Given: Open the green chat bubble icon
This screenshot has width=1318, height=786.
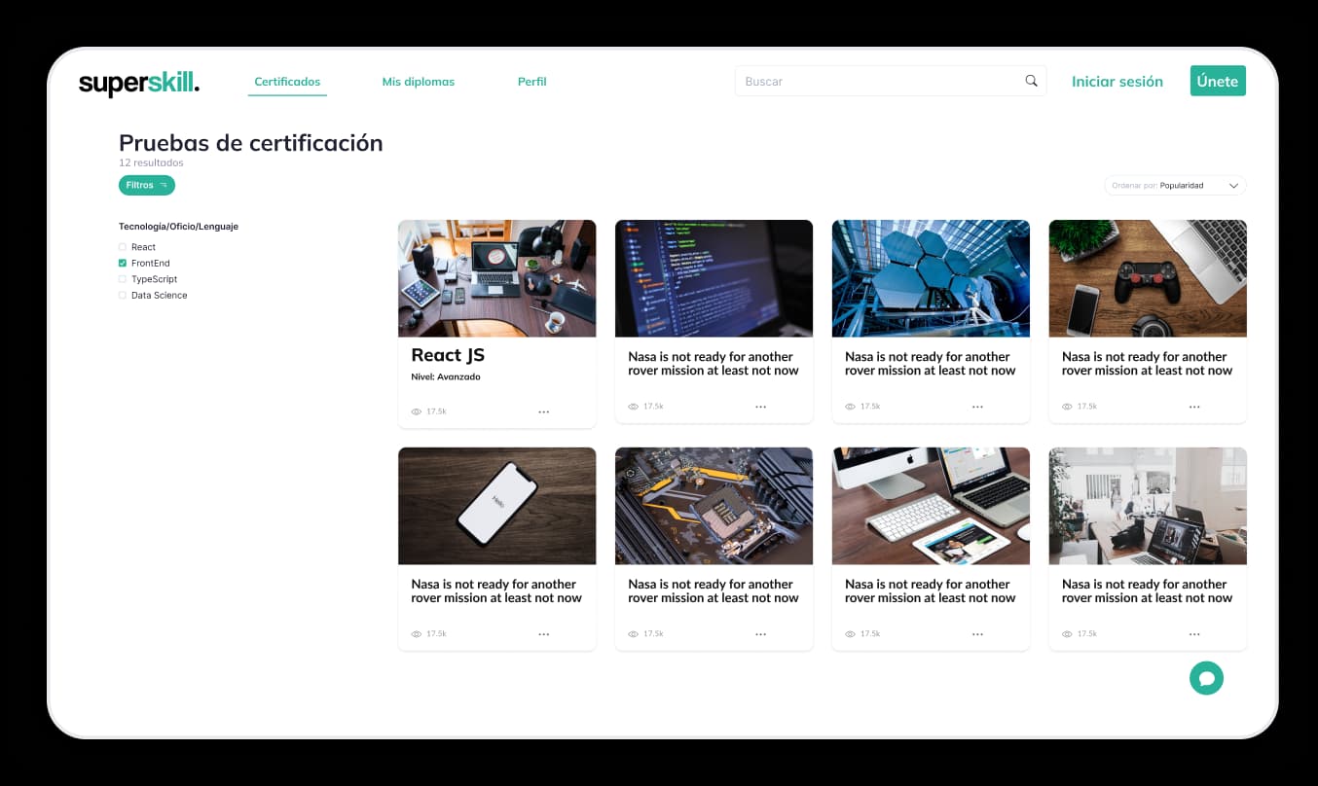Looking at the screenshot, I should click(x=1206, y=678).
